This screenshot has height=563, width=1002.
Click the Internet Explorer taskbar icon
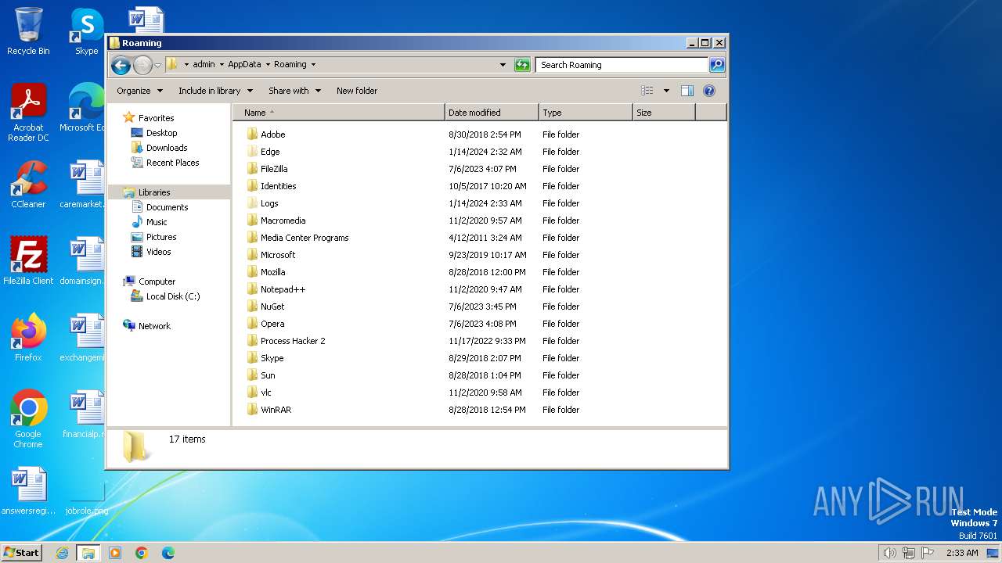coord(62,553)
